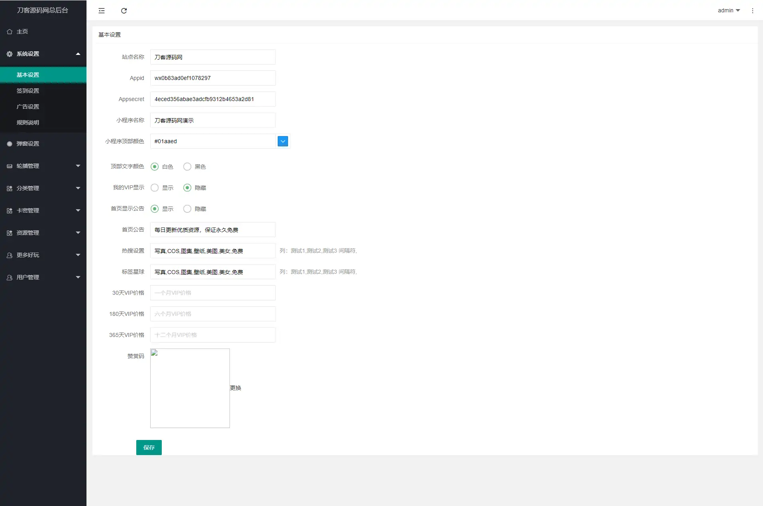Open the 主页 home icon in sidebar
Image resolution: width=763 pixels, height=506 pixels.
pos(10,31)
